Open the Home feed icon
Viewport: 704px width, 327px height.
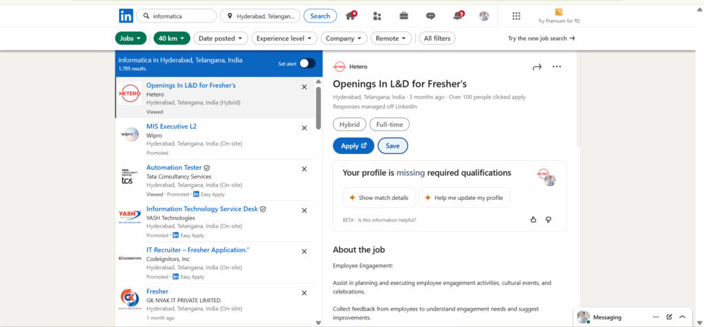click(351, 16)
